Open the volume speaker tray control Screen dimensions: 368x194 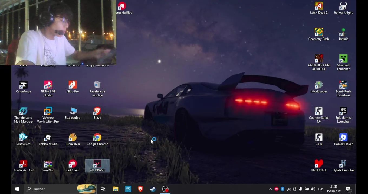(313, 189)
